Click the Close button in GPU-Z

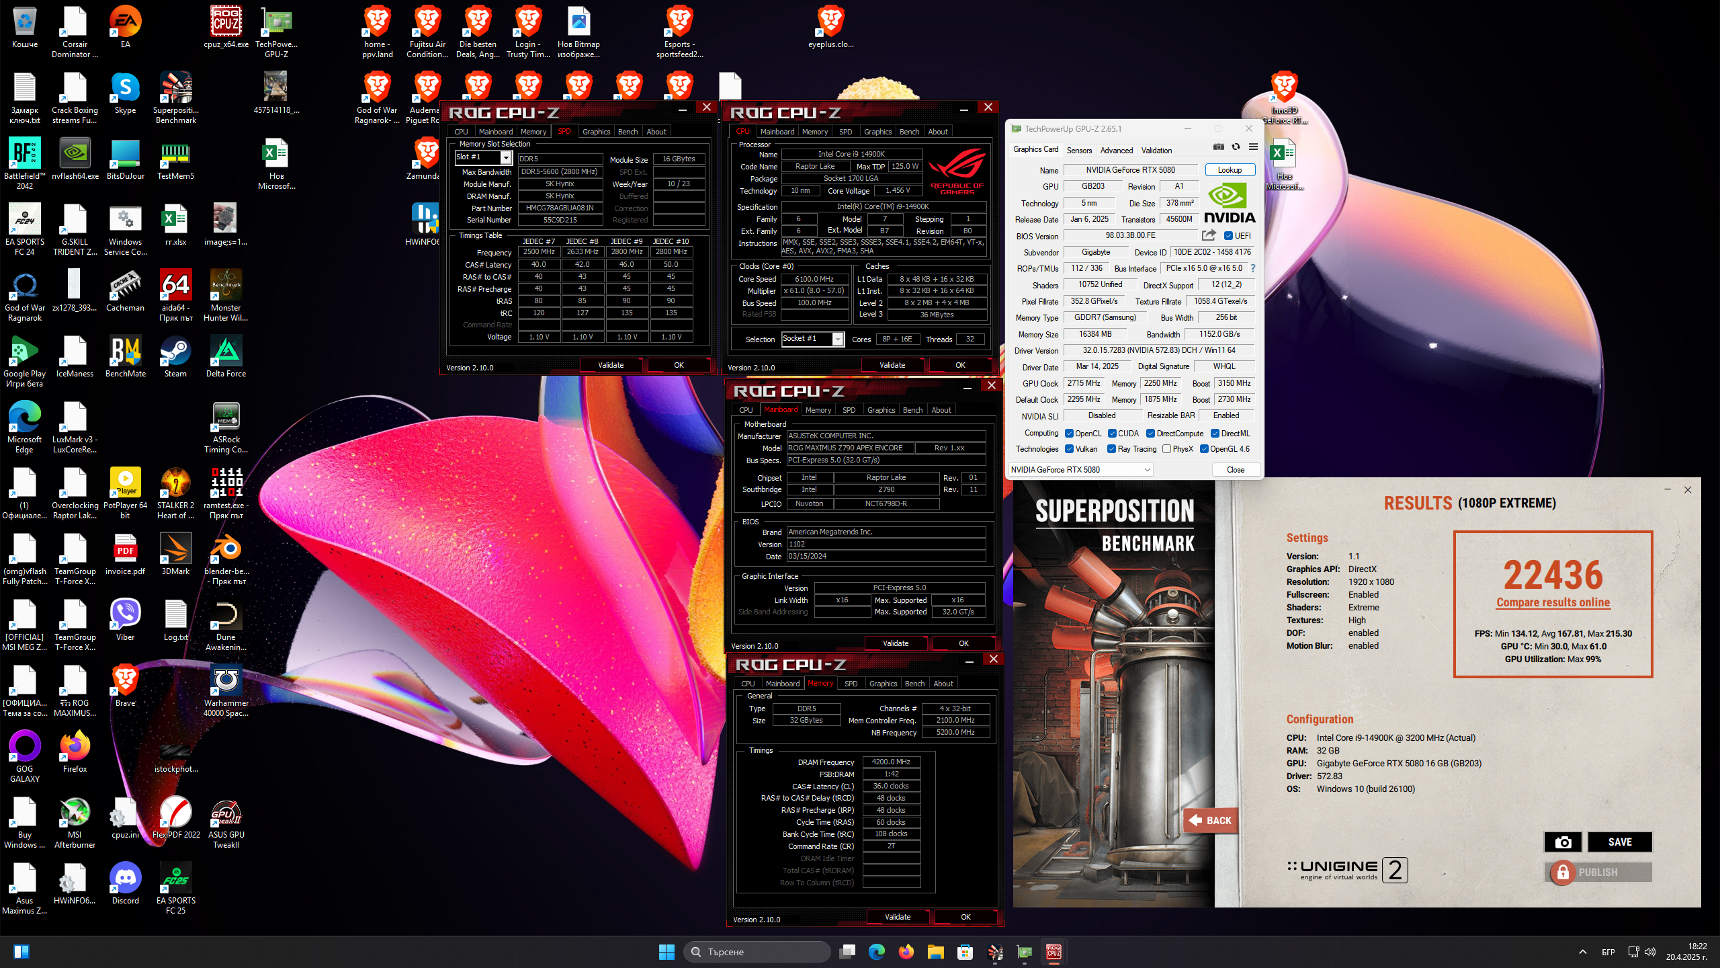pyautogui.click(x=1236, y=470)
